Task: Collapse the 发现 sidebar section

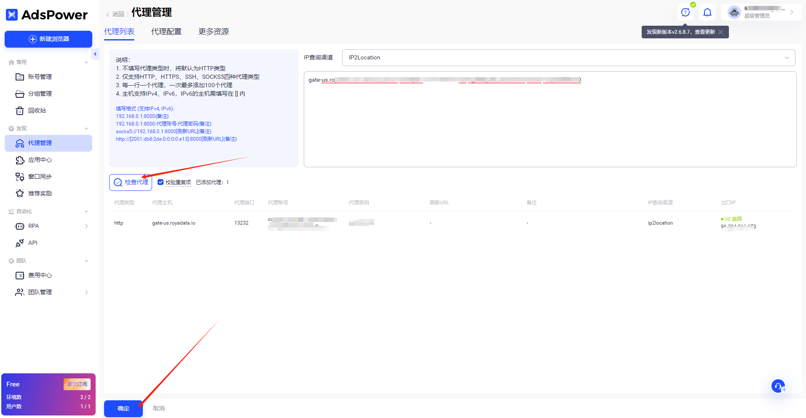Action: tap(86, 129)
